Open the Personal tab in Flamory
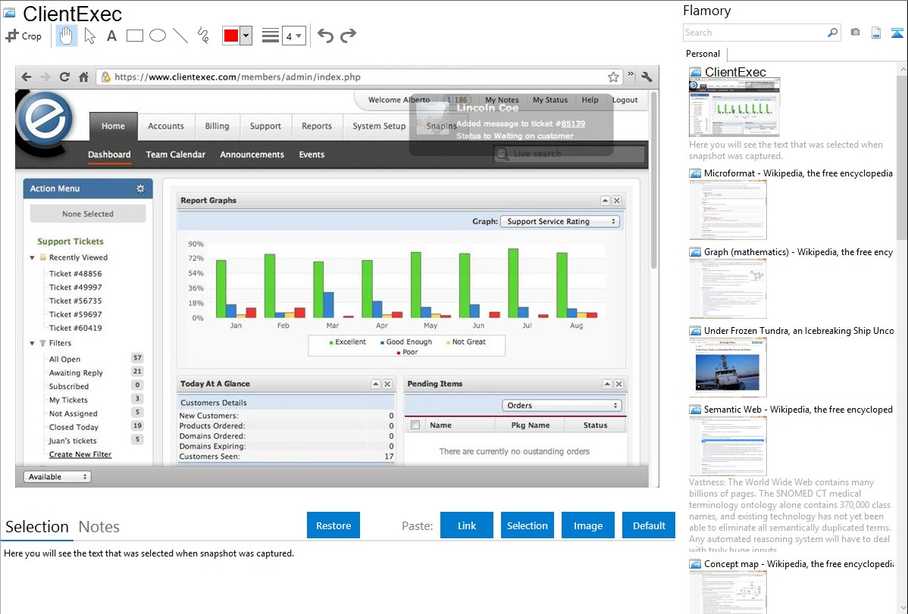The image size is (908, 614). point(703,54)
